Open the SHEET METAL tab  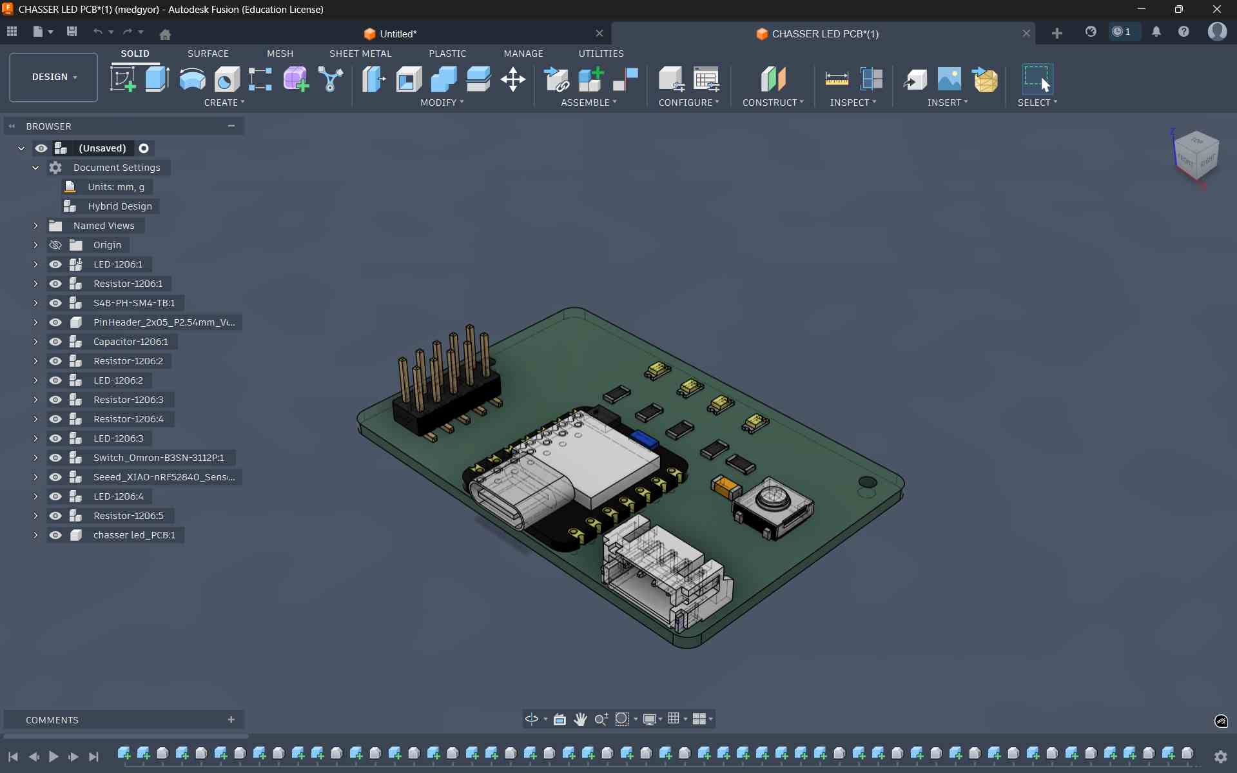pyautogui.click(x=360, y=54)
